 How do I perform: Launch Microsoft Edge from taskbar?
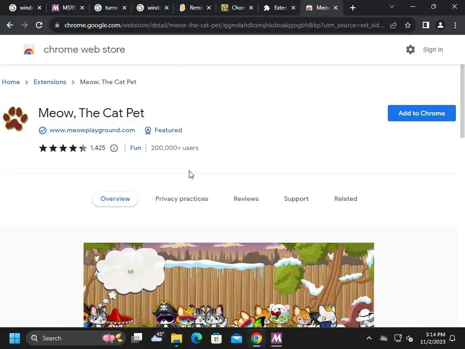click(x=196, y=338)
